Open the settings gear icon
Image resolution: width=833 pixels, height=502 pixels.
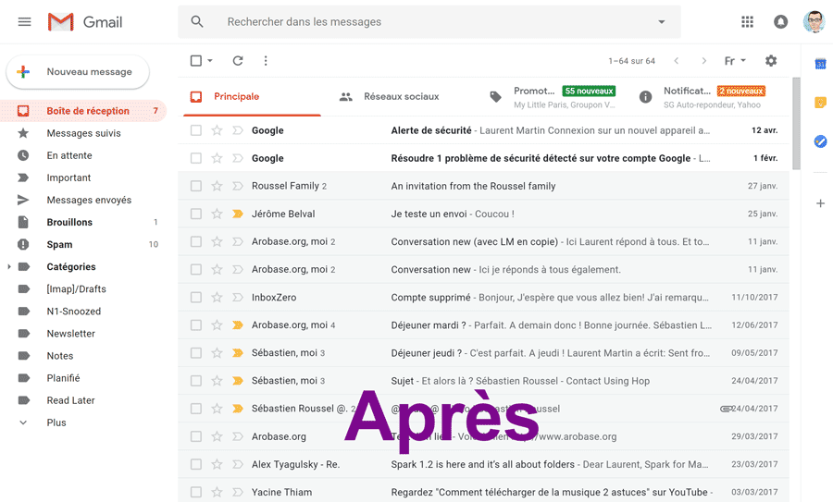click(x=771, y=61)
